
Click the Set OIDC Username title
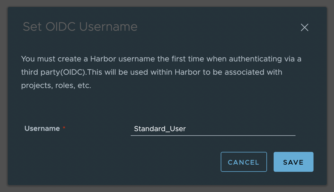(x=80, y=27)
